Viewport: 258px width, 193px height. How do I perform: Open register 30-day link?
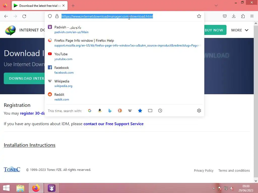[x=33, y=113]
